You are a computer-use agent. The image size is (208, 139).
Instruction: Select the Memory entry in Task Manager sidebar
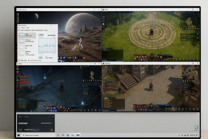pyautogui.click(x=27, y=41)
